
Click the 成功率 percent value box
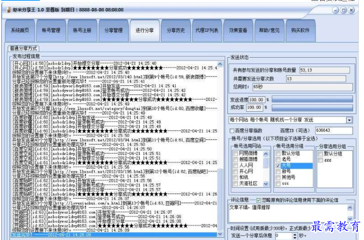pos(254,107)
